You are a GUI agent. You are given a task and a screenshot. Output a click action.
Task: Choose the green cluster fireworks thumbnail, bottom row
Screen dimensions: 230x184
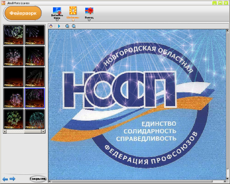[x=13, y=119]
